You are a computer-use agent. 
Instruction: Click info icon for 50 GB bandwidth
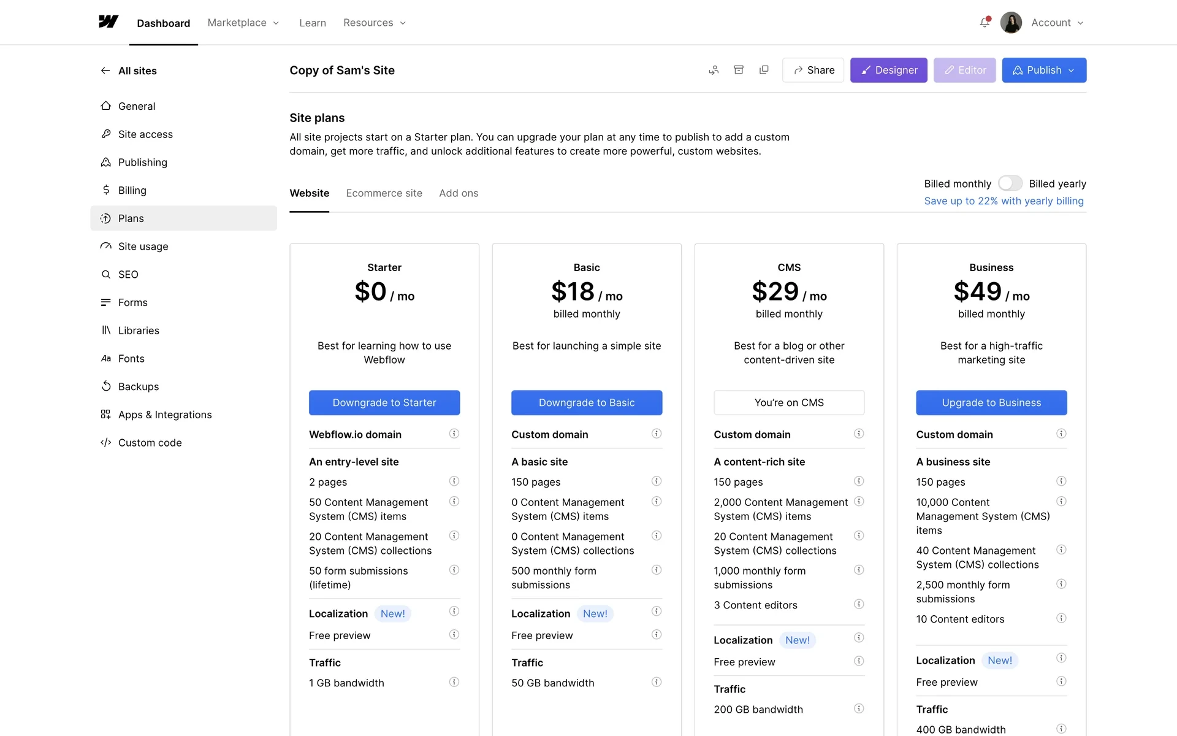coord(657,682)
